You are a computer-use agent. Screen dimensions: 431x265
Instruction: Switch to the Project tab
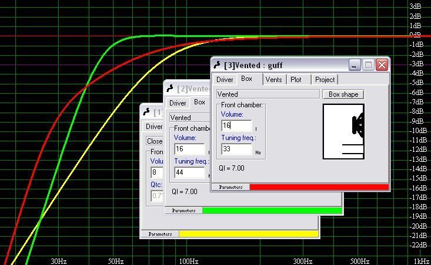click(325, 80)
